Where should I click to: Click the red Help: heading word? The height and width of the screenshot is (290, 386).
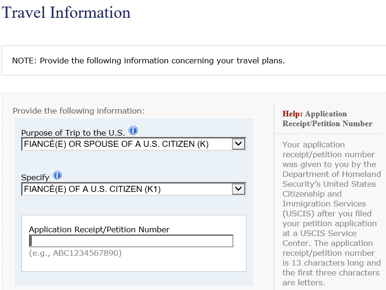point(293,114)
